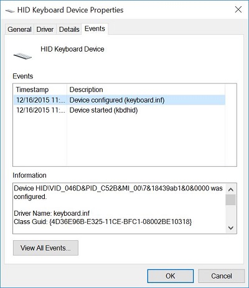Open View All Events
The height and width of the screenshot is (288, 249).
[45, 248]
